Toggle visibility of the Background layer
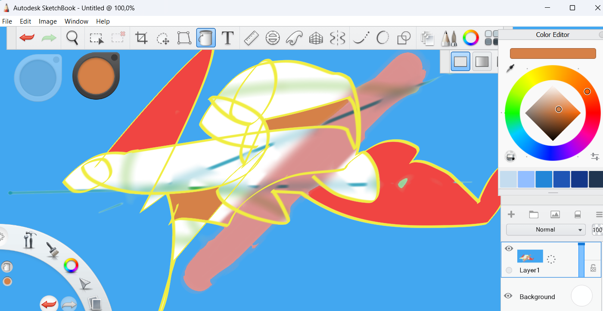This screenshot has height=311, width=603. pos(508,296)
